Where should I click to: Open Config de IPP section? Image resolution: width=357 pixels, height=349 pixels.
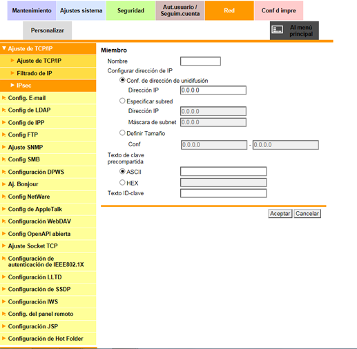pyautogui.click(x=48, y=123)
